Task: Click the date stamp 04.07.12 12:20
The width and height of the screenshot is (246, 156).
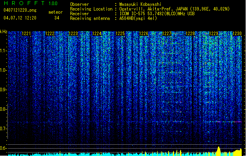Action: tap(20, 18)
